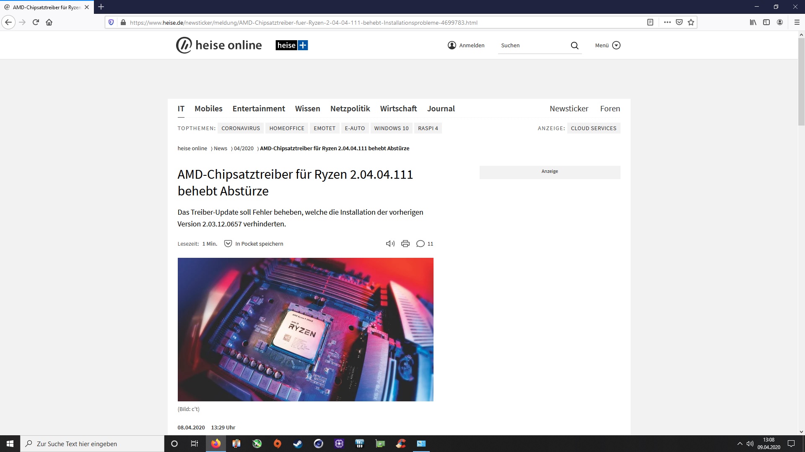The height and width of the screenshot is (452, 805).
Task: Toggle the Firefox sidebar view icon
Action: 766,22
